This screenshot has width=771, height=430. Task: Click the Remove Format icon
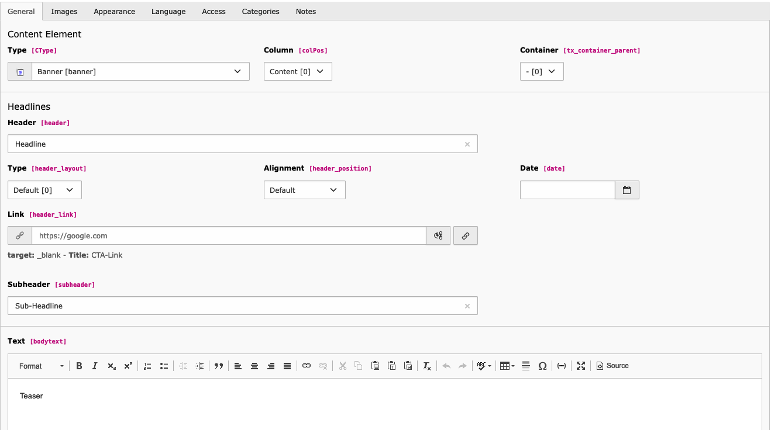pyautogui.click(x=427, y=366)
